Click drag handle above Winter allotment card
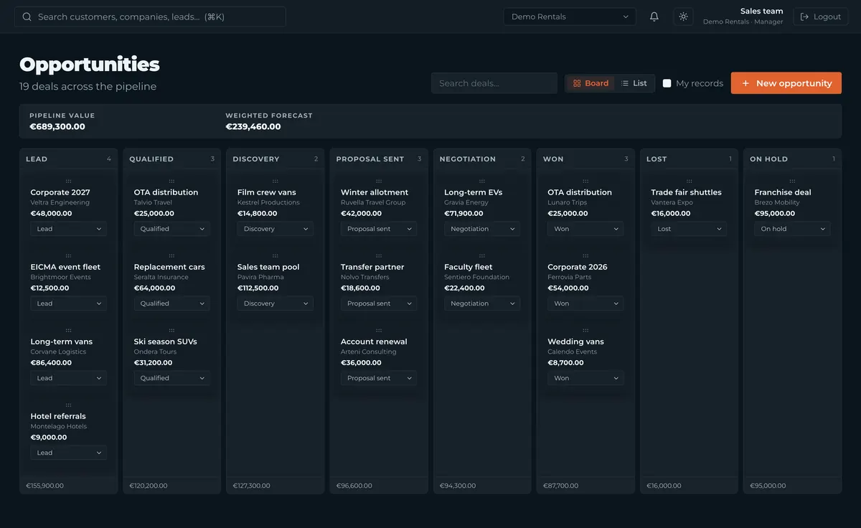The height and width of the screenshot is (528, 861). (379, 181)
